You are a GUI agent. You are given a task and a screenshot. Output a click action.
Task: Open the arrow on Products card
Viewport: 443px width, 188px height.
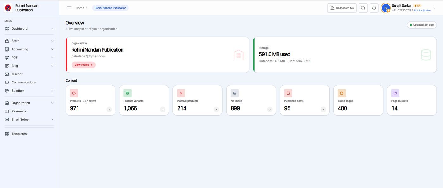click(x=109, y=109)
